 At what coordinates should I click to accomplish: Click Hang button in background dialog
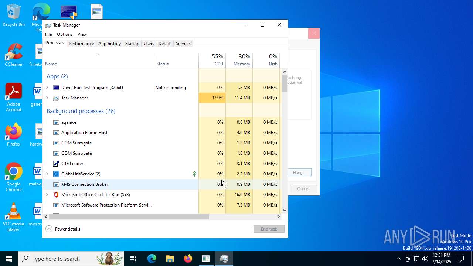pos(299,173)
